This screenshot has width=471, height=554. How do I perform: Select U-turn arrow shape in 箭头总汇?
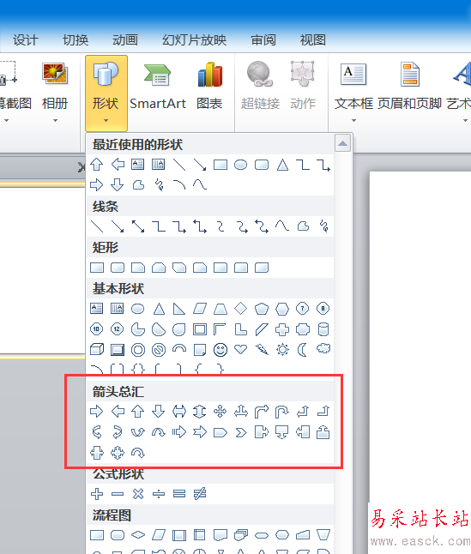(282, 412)
